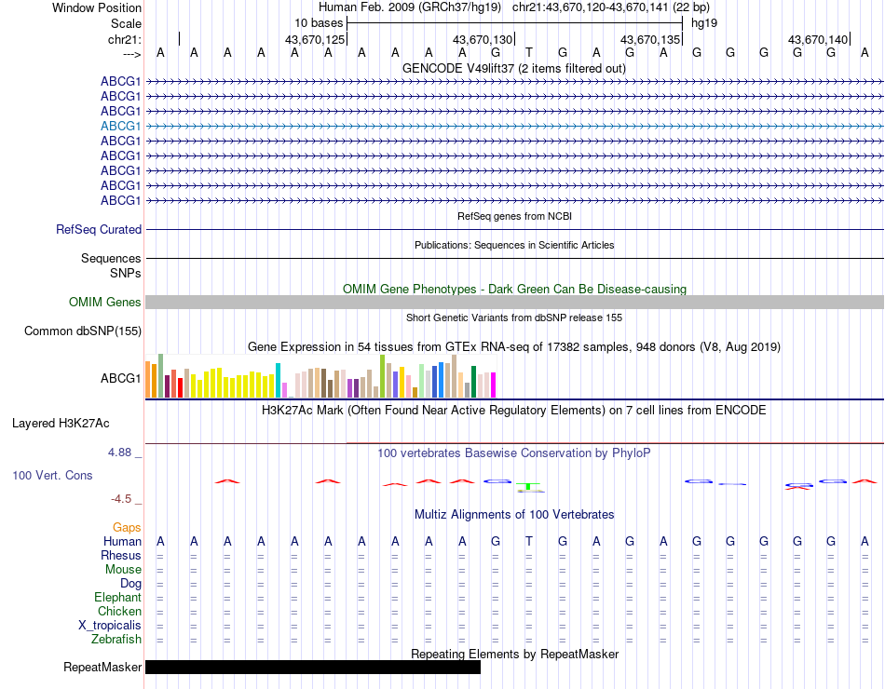Click the gray OMIM Genes bar
The width and height of the screenshot is (885, 689).
(x=514, y=302)
